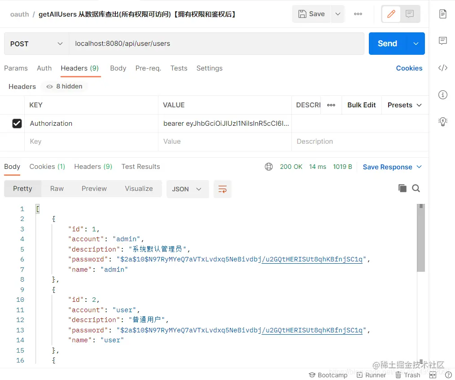Open the documentation icon in right sidebar
The image size is (455, 380).
click(x=442, y=14)
